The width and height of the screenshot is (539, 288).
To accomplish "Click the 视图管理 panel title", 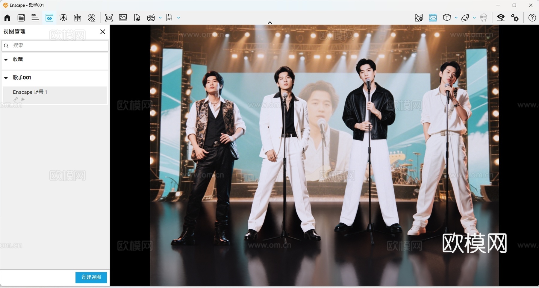I will (x=14, y=31).
